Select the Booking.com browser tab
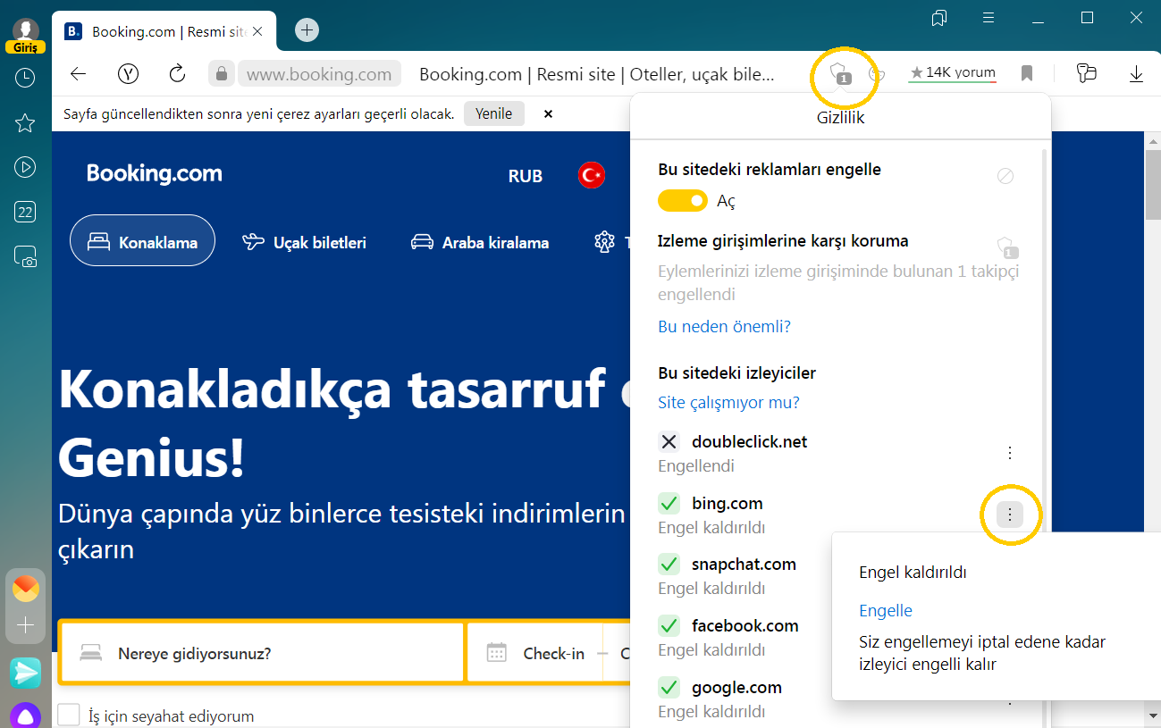This screenshot has width=1161, height=728. click(163, 31)
